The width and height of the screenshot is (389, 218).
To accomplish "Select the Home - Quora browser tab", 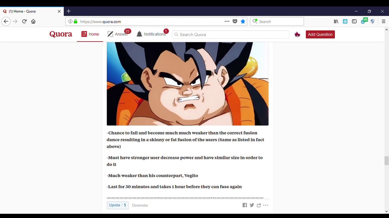I will [32, 11].
